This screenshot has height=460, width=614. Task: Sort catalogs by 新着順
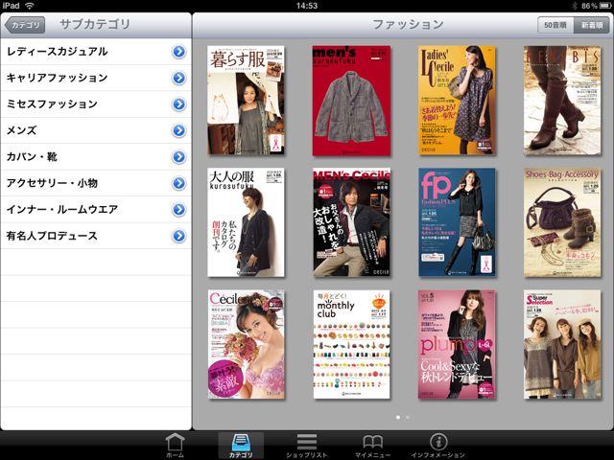591,25
